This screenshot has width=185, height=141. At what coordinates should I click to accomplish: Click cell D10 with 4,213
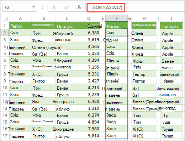pyautogui.click(x=89, y=88)
